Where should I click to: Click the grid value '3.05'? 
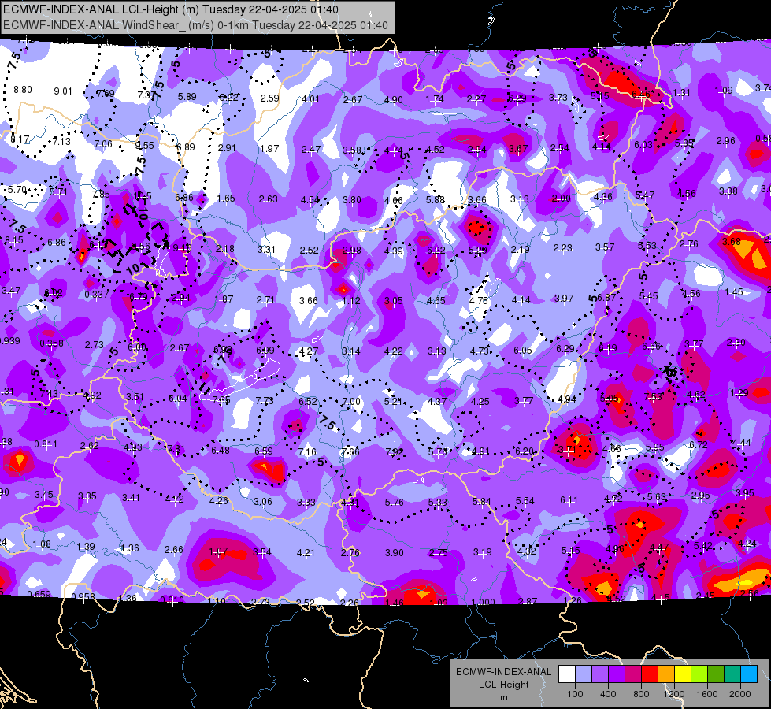tap(393, 301)
